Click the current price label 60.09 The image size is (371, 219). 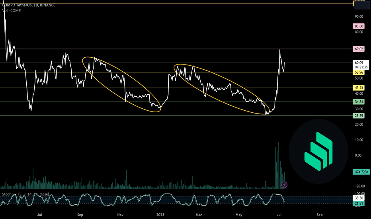(x=359, y=63)
